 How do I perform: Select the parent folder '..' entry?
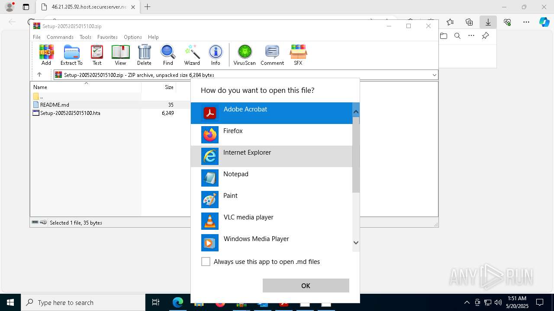point(39,96)
